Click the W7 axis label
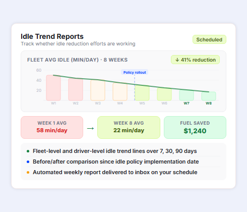Screen dimensions: 247x212 [187, 103]
